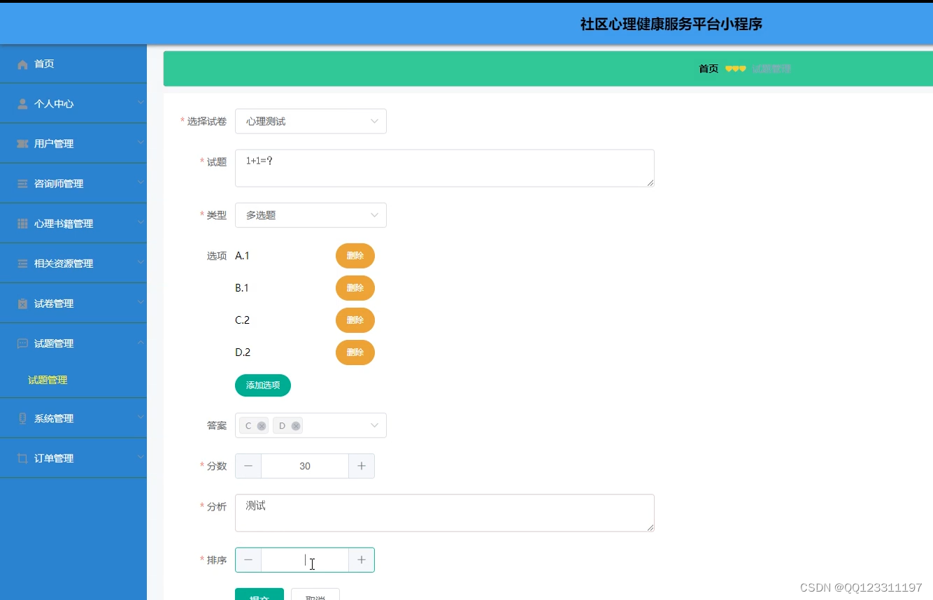Click the microphone icon for 系统管理

(22, 418)
